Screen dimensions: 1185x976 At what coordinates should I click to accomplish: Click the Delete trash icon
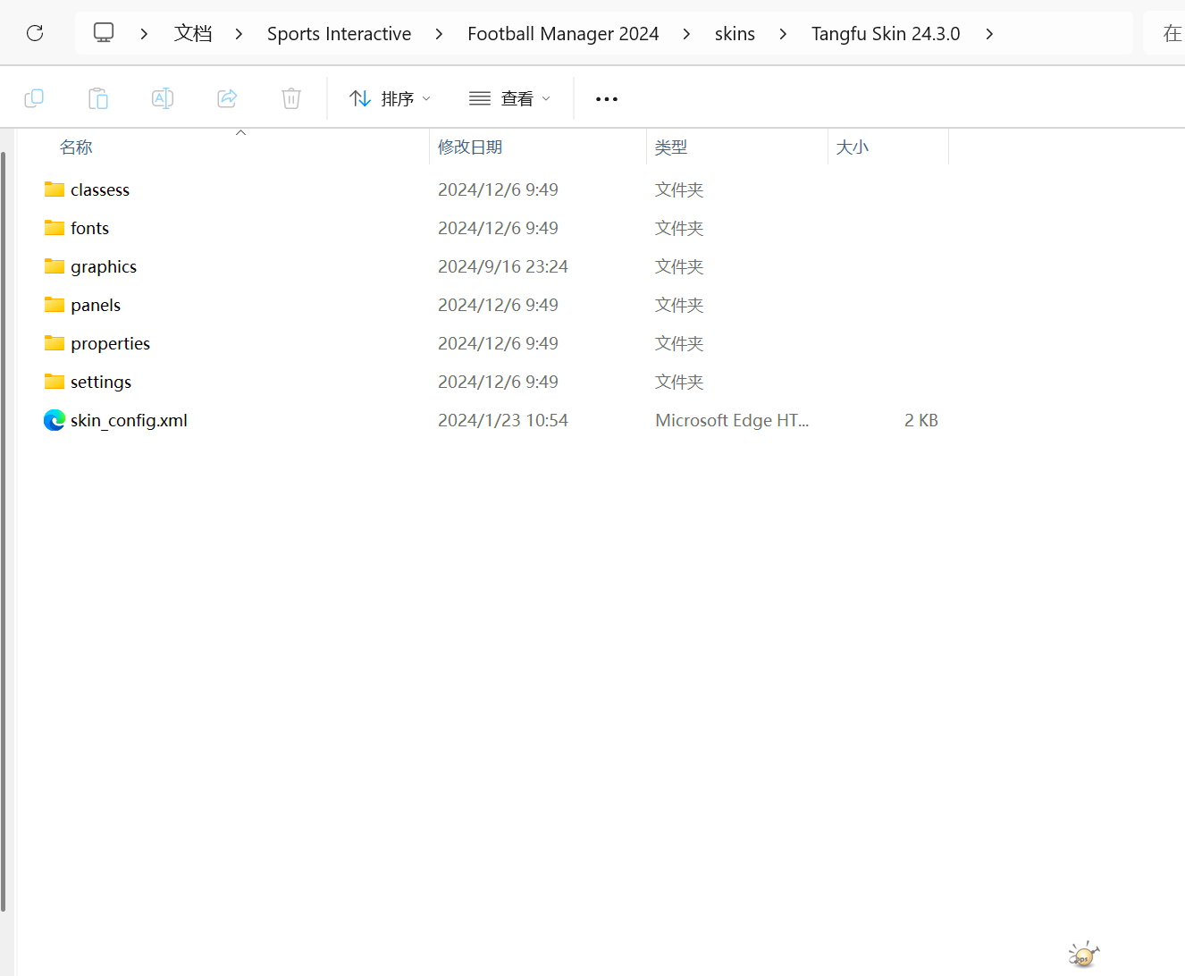(291, 98)
